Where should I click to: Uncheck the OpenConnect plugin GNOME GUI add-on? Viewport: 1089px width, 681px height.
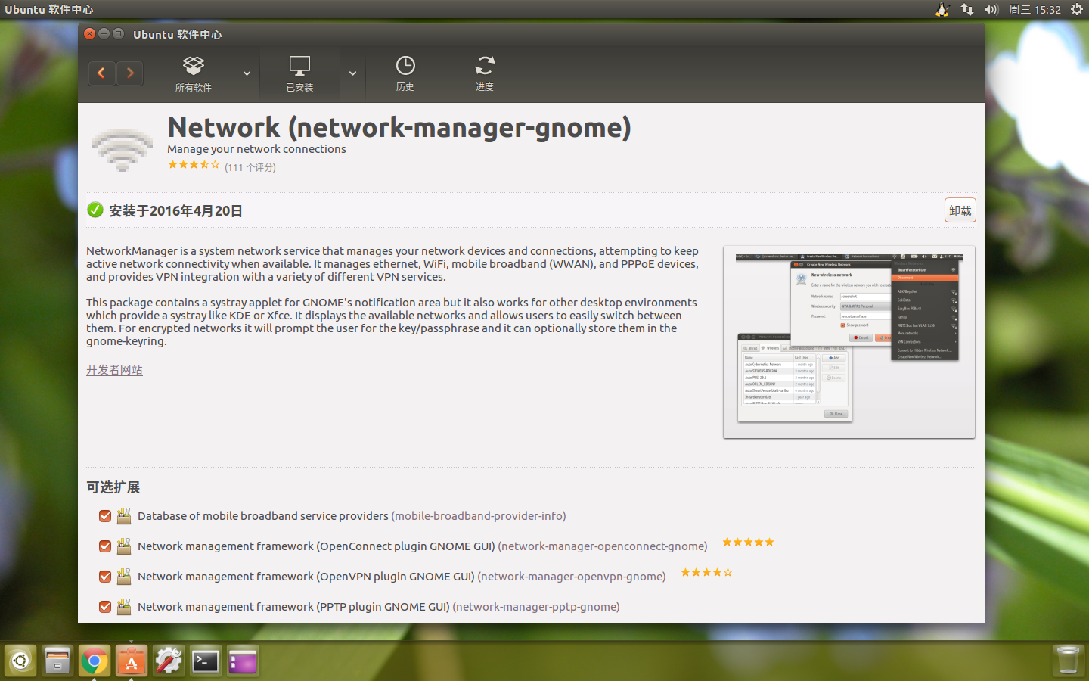coord(105,546)
